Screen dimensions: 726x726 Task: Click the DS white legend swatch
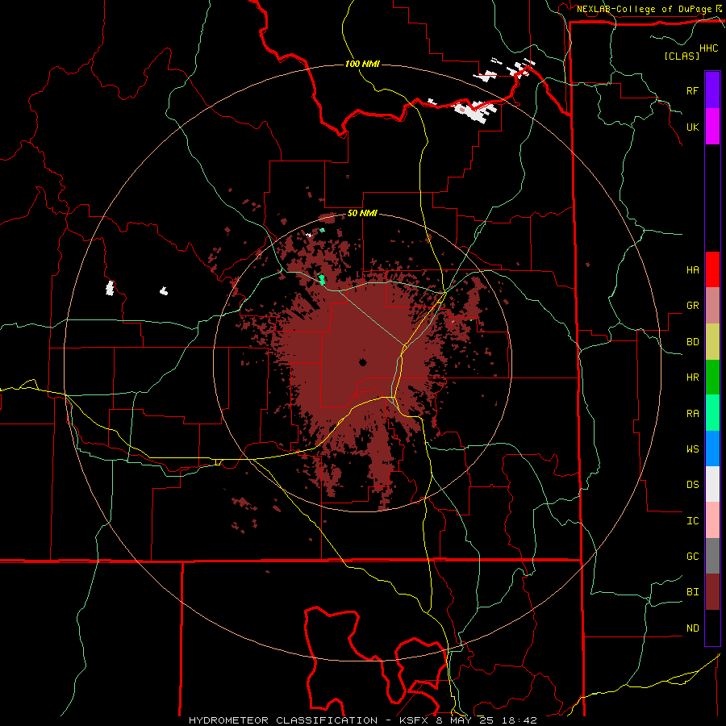pos(712,484)
